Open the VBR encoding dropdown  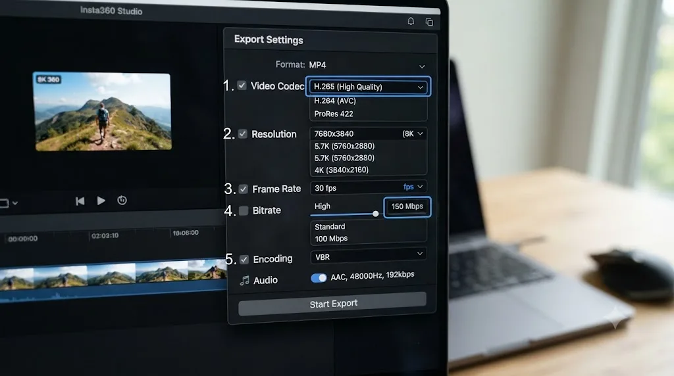click(x=369, y=256)
